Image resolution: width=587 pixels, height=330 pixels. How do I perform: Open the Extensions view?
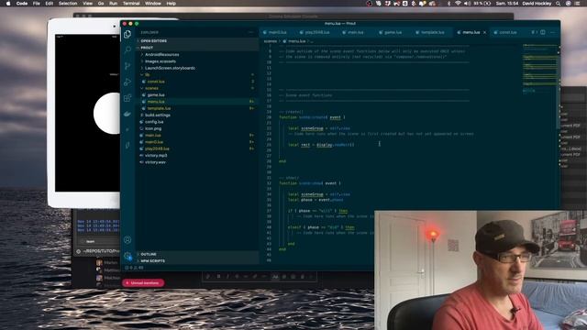[127, 98]
